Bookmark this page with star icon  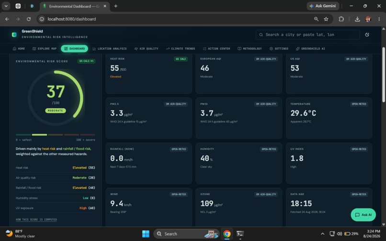326,19
